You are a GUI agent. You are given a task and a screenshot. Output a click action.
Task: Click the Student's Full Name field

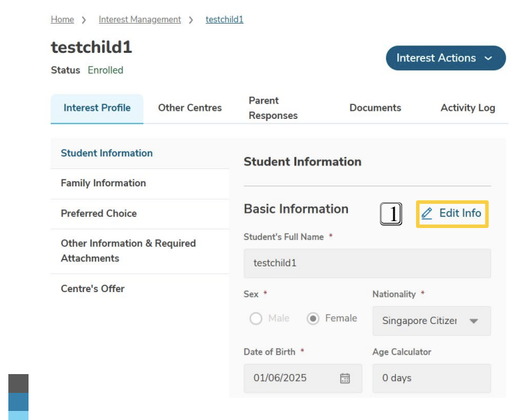pyautogui.click(x=367, y=263)
